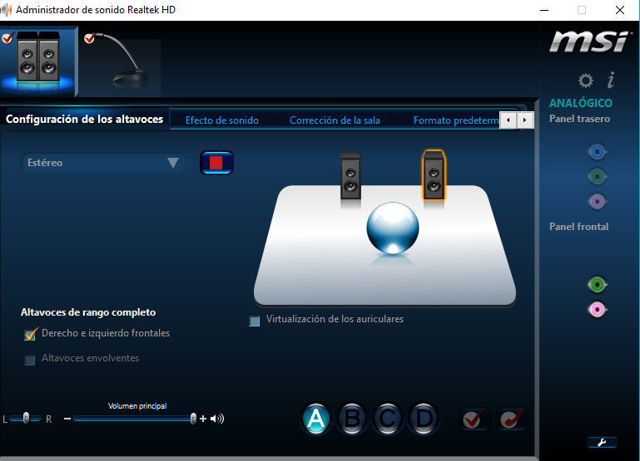Viewport: 640px width, 461px height.
Task: Click the blue rear panel jack
Action: (598, 152)
